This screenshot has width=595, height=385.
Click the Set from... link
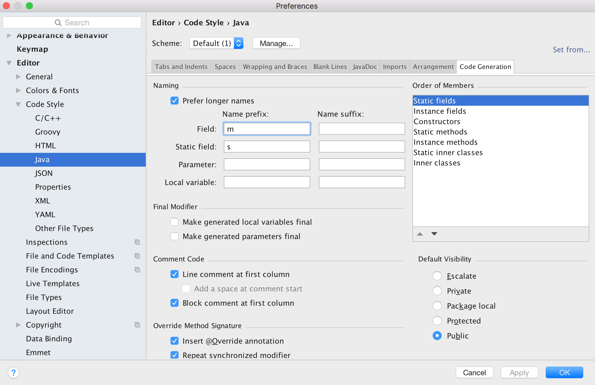tap(571, 50)
